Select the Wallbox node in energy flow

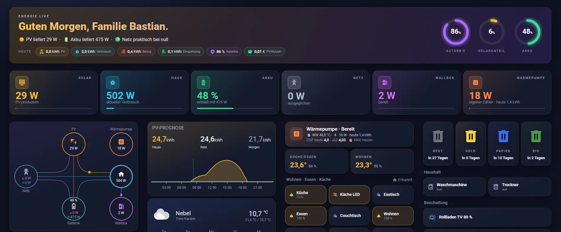121,209
